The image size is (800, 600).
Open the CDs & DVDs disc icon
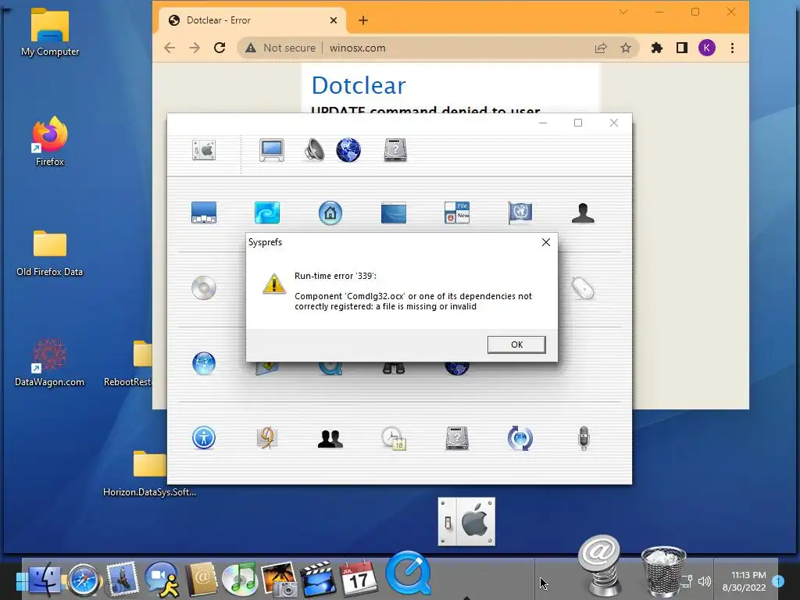coord(204,287)
